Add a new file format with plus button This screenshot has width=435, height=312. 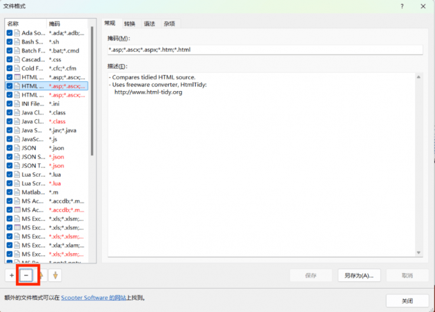coord(12,275)
